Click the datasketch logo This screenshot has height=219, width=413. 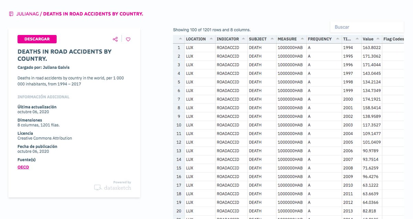pyautogui.click(x=113, y=187)
